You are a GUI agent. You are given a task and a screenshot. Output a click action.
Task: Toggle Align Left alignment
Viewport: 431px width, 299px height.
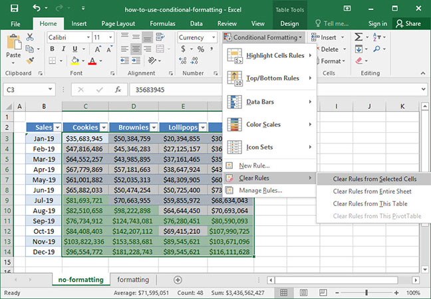click(125, 49)
